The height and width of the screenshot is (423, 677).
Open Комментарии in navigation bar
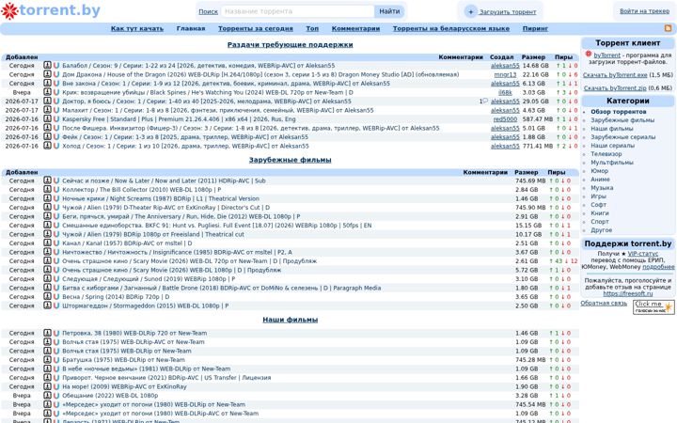355,28
